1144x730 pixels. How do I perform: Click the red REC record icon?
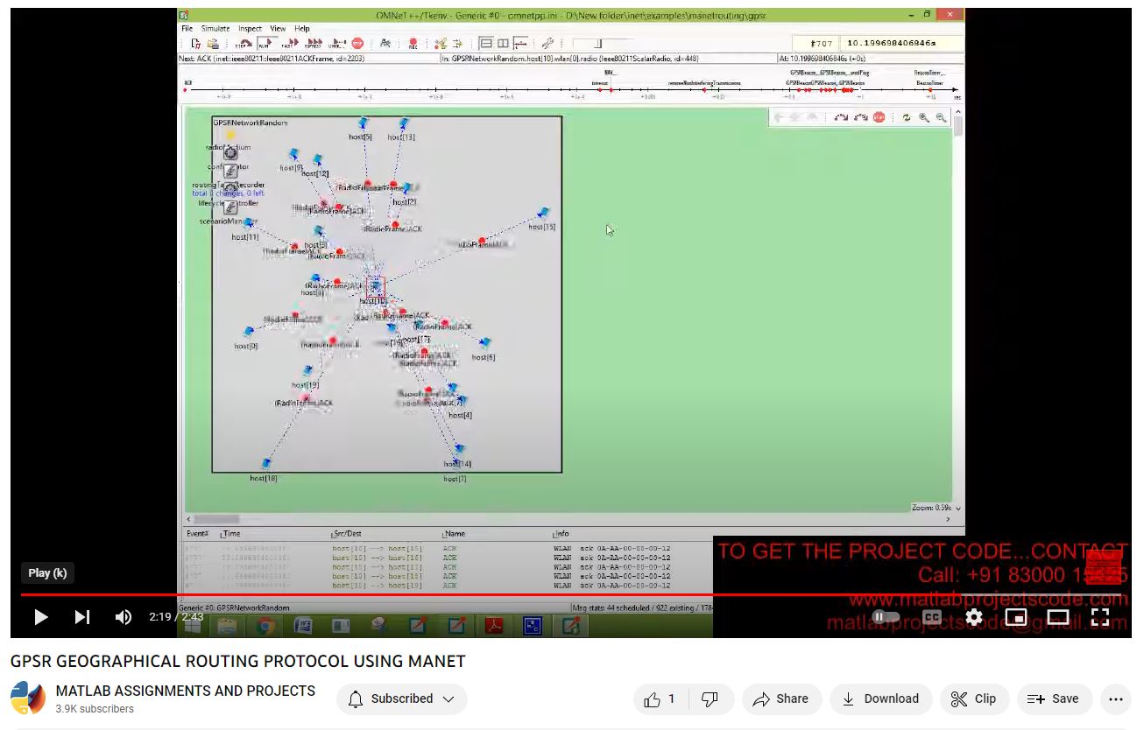point(413,43)
